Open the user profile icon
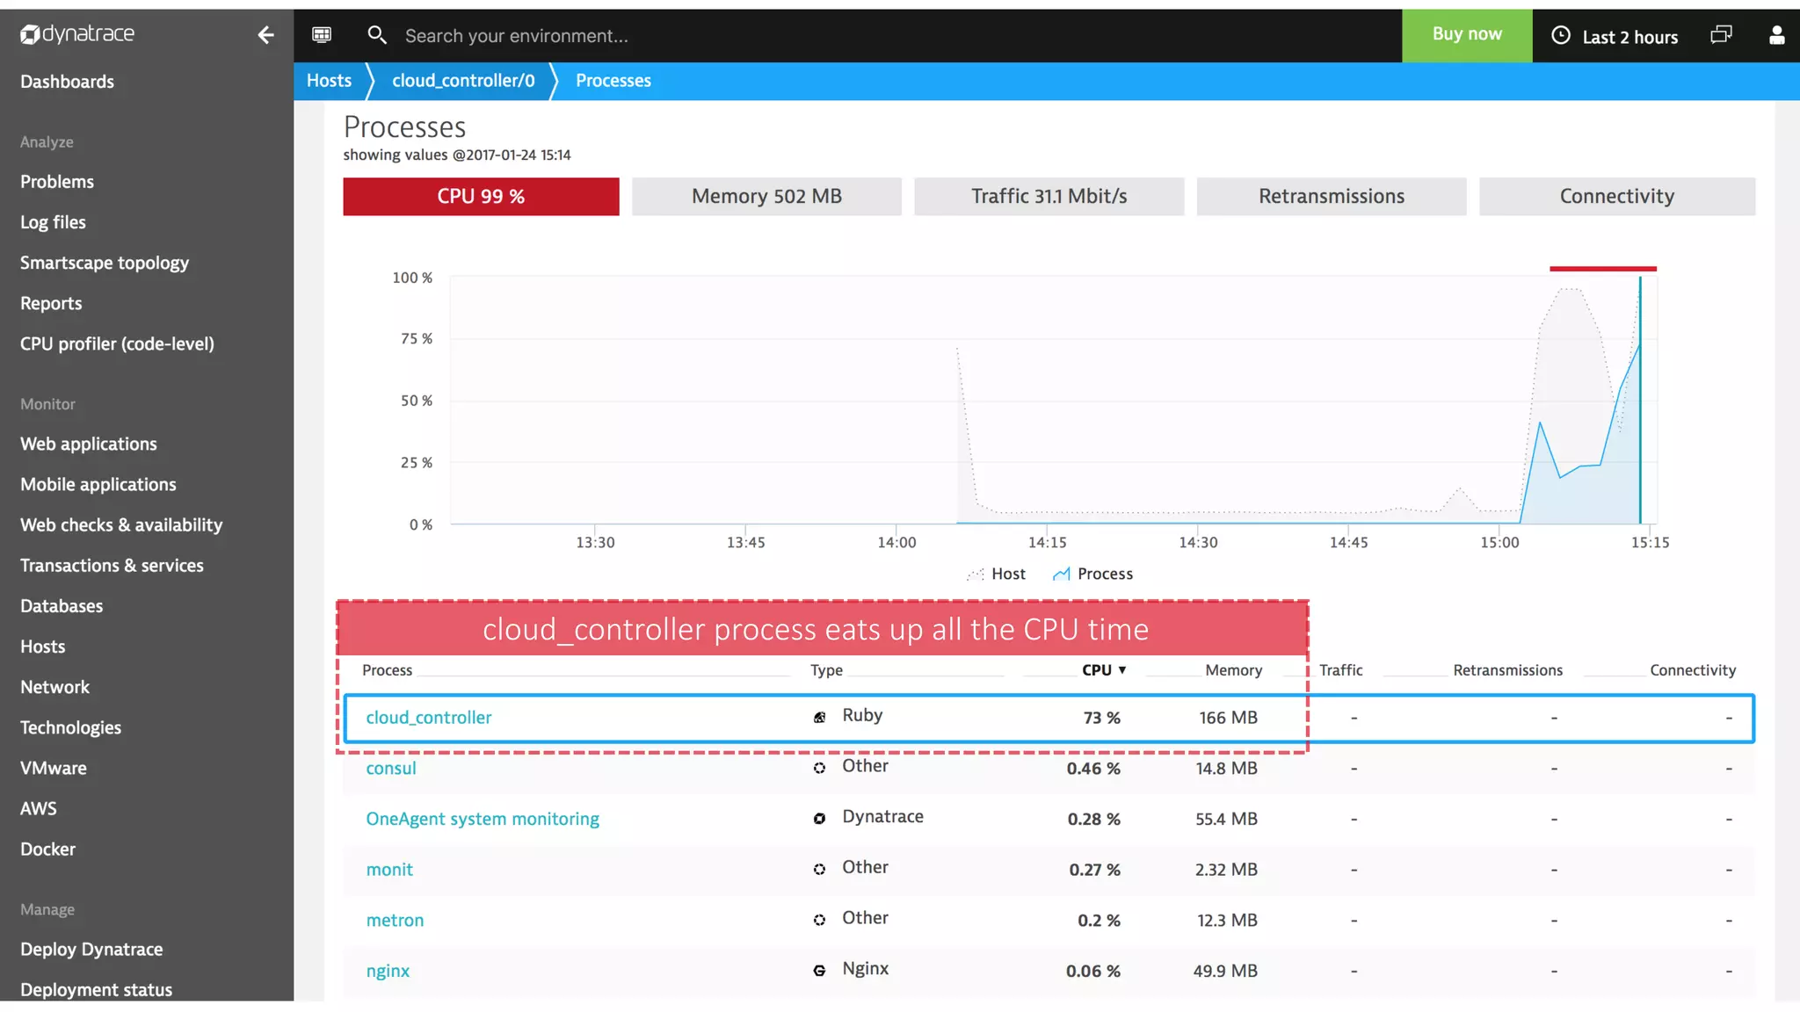Image resolution: width=1800 pixels, height=1012 pixels. (x=1776, y=35)
